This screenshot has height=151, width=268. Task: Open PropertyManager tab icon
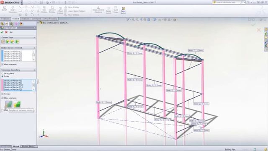coord(7,24)
